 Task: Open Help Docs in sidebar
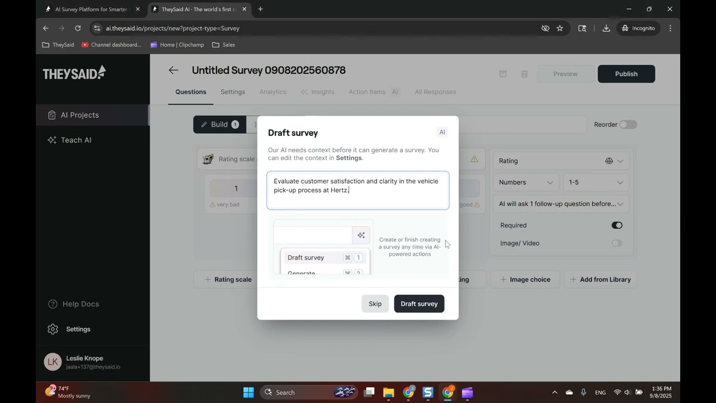click(73, 304)
